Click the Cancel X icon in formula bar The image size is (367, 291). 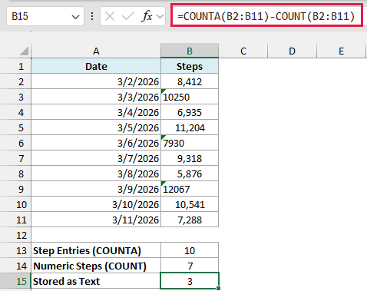point(110,17)
